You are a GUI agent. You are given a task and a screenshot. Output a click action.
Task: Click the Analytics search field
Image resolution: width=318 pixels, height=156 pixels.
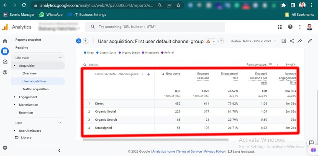pos(155,27)
